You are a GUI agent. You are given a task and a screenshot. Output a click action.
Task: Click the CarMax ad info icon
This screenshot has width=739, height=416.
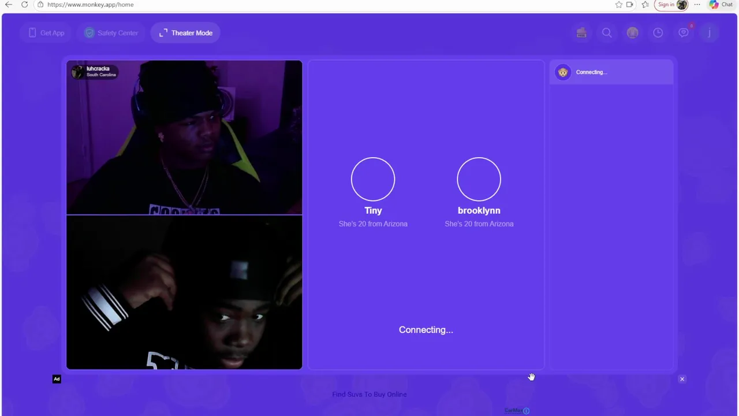526,411
